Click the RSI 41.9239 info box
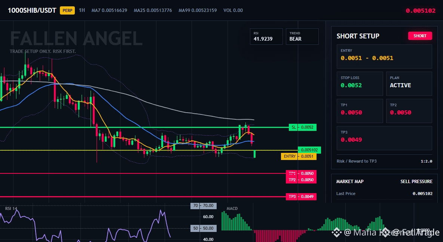The image size is (443, 242). 266,36
